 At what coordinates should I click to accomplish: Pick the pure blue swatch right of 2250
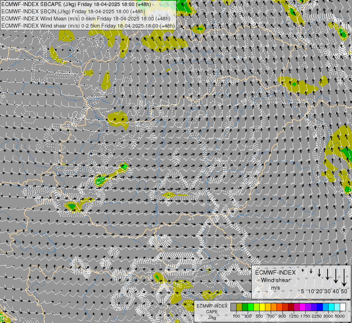[320, 307]
